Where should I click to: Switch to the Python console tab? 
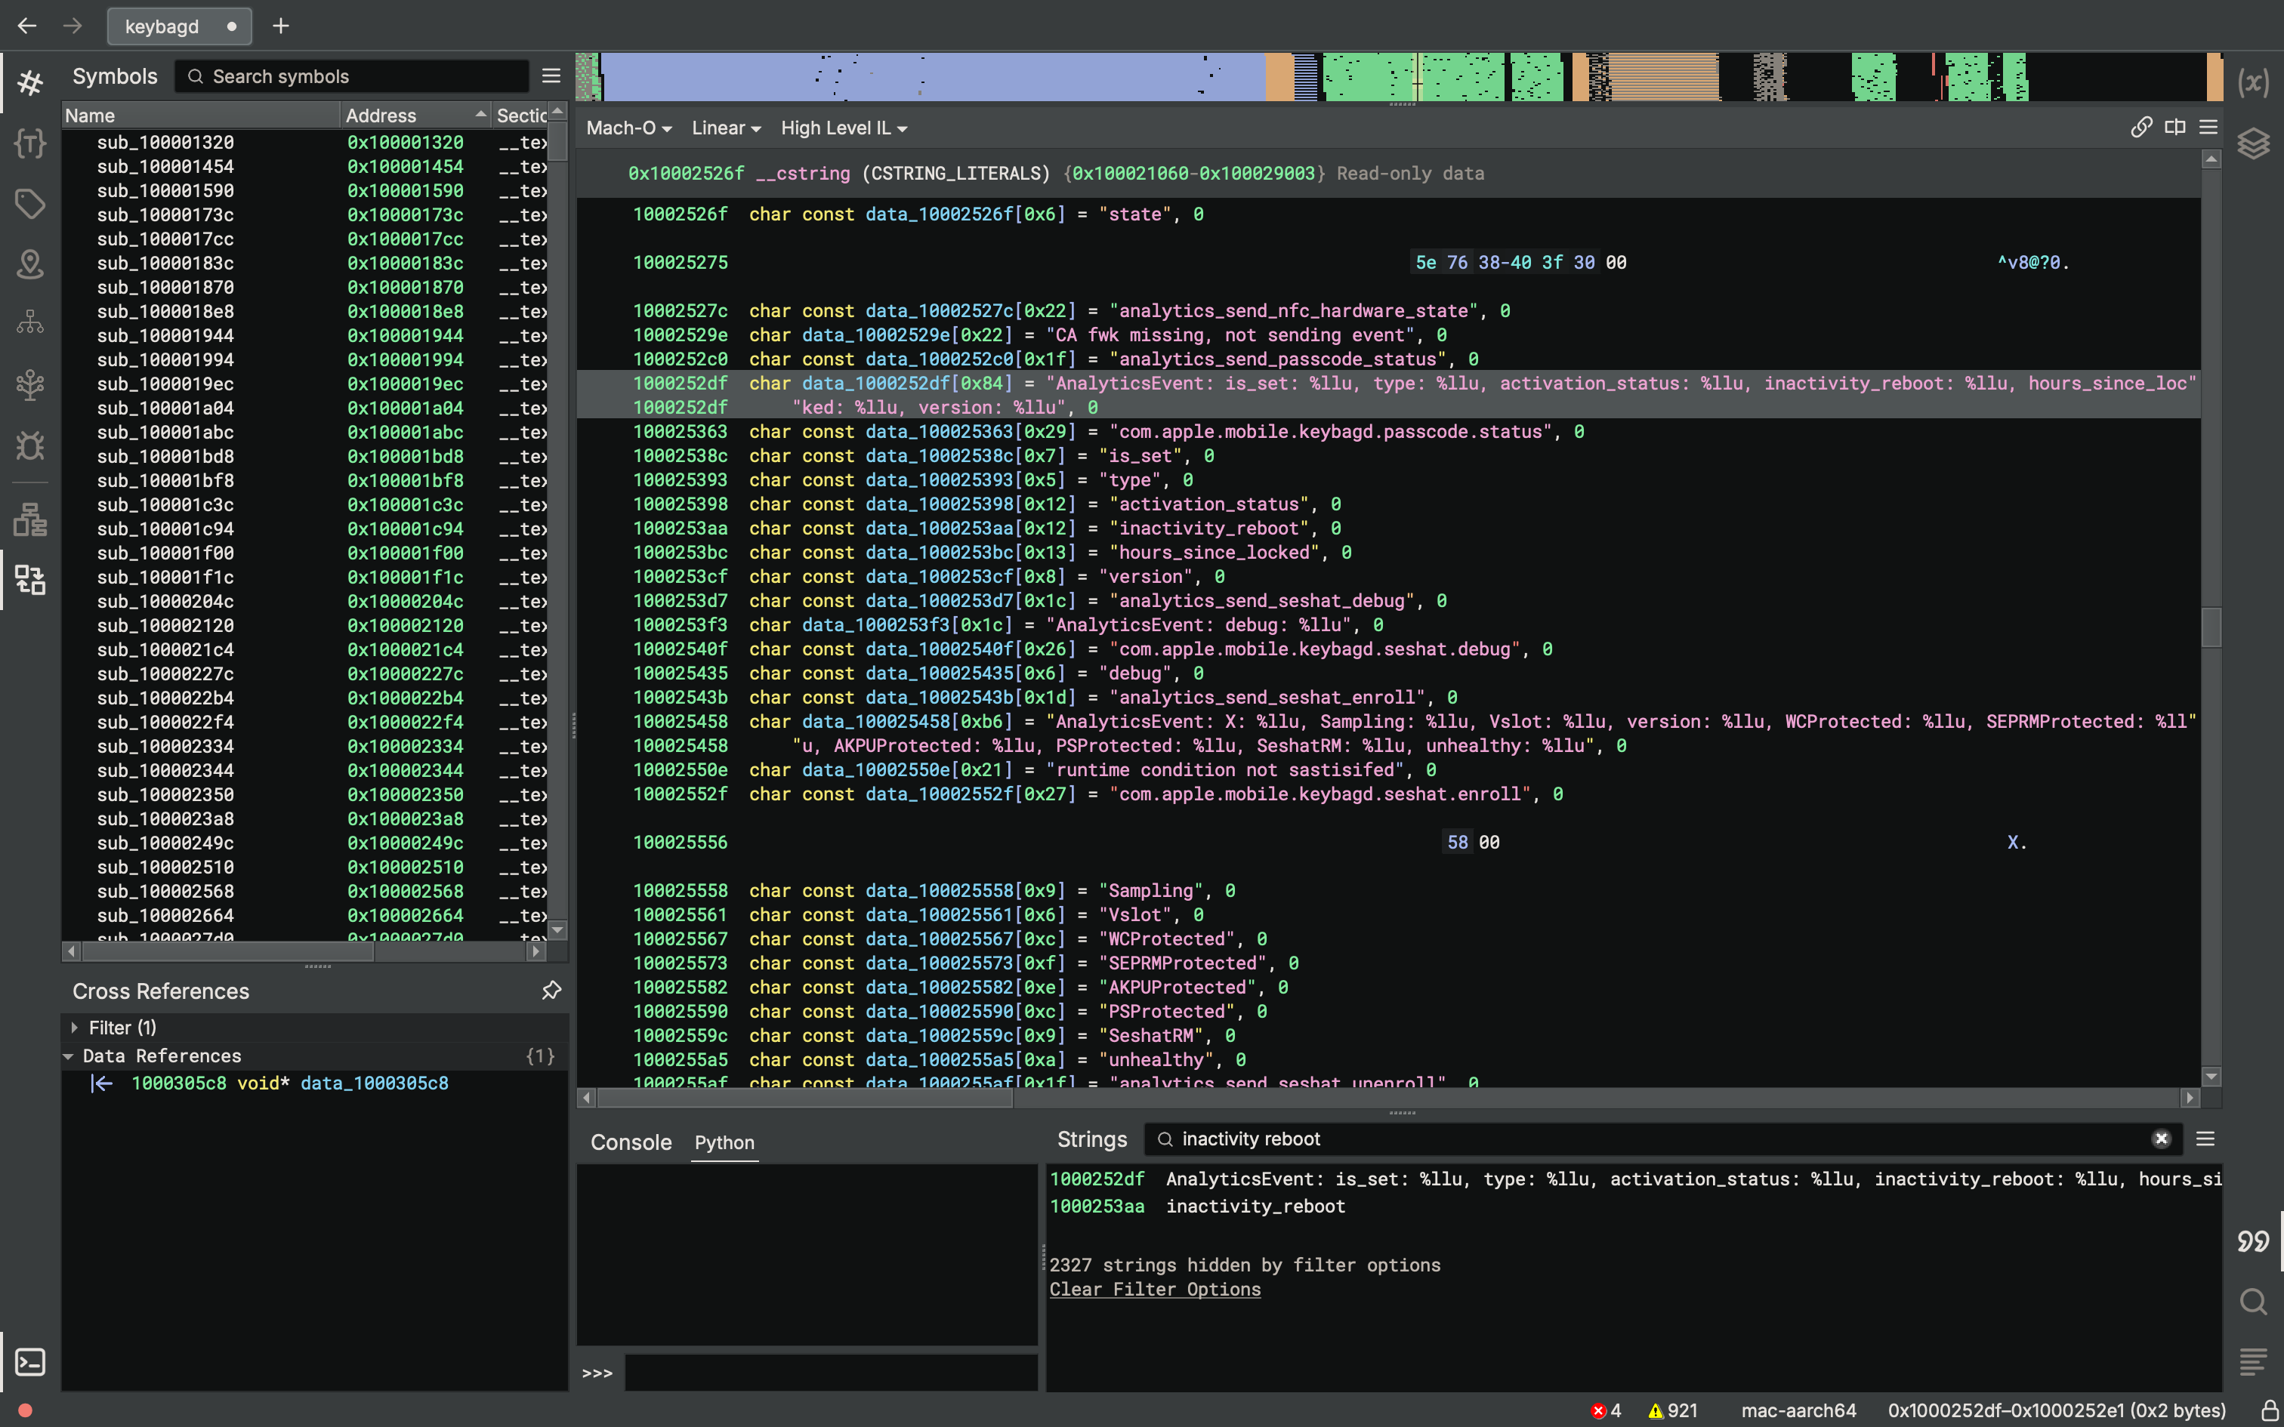(724, 1143)
